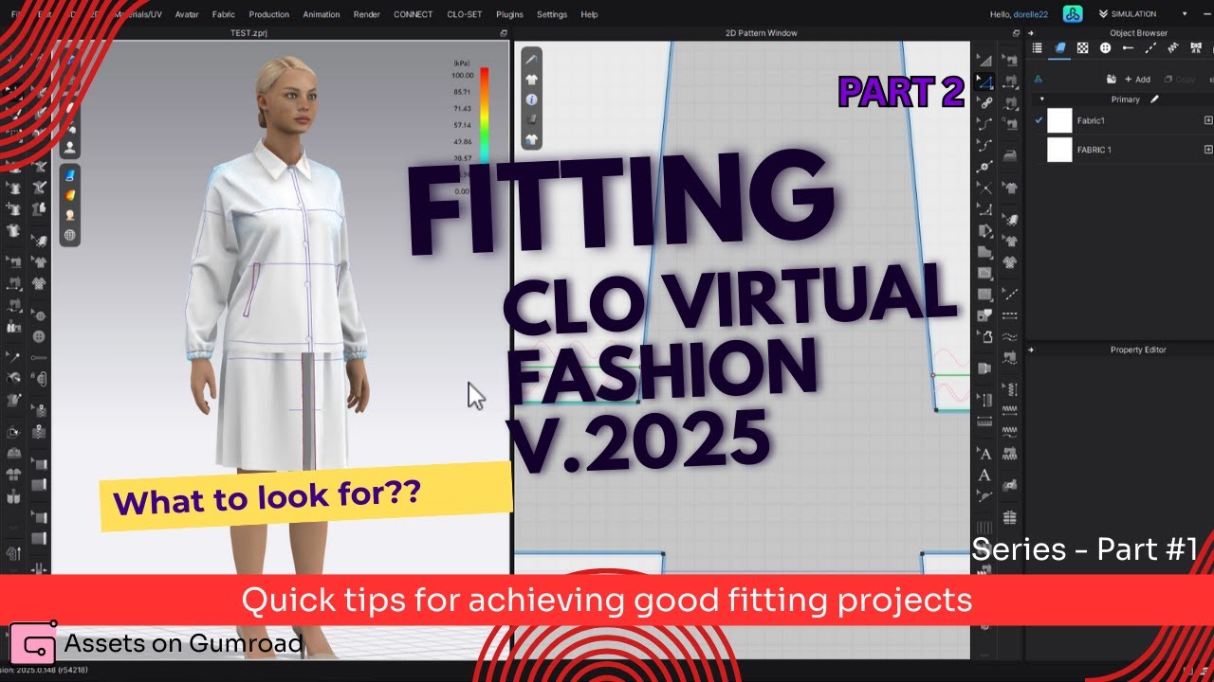This screenshot has height=682, width=1214.
Task: Click 2D window pen line display icon
Action: pyautogui.click(x=532, y=60)
